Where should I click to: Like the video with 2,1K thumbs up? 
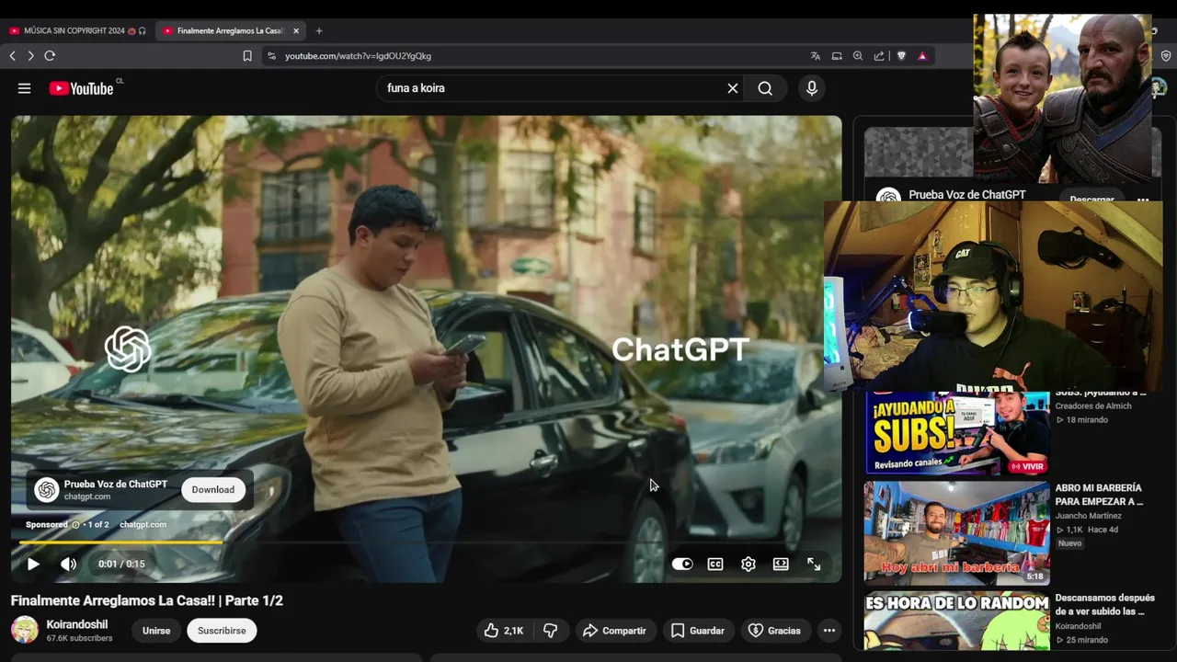coord(504,631)
